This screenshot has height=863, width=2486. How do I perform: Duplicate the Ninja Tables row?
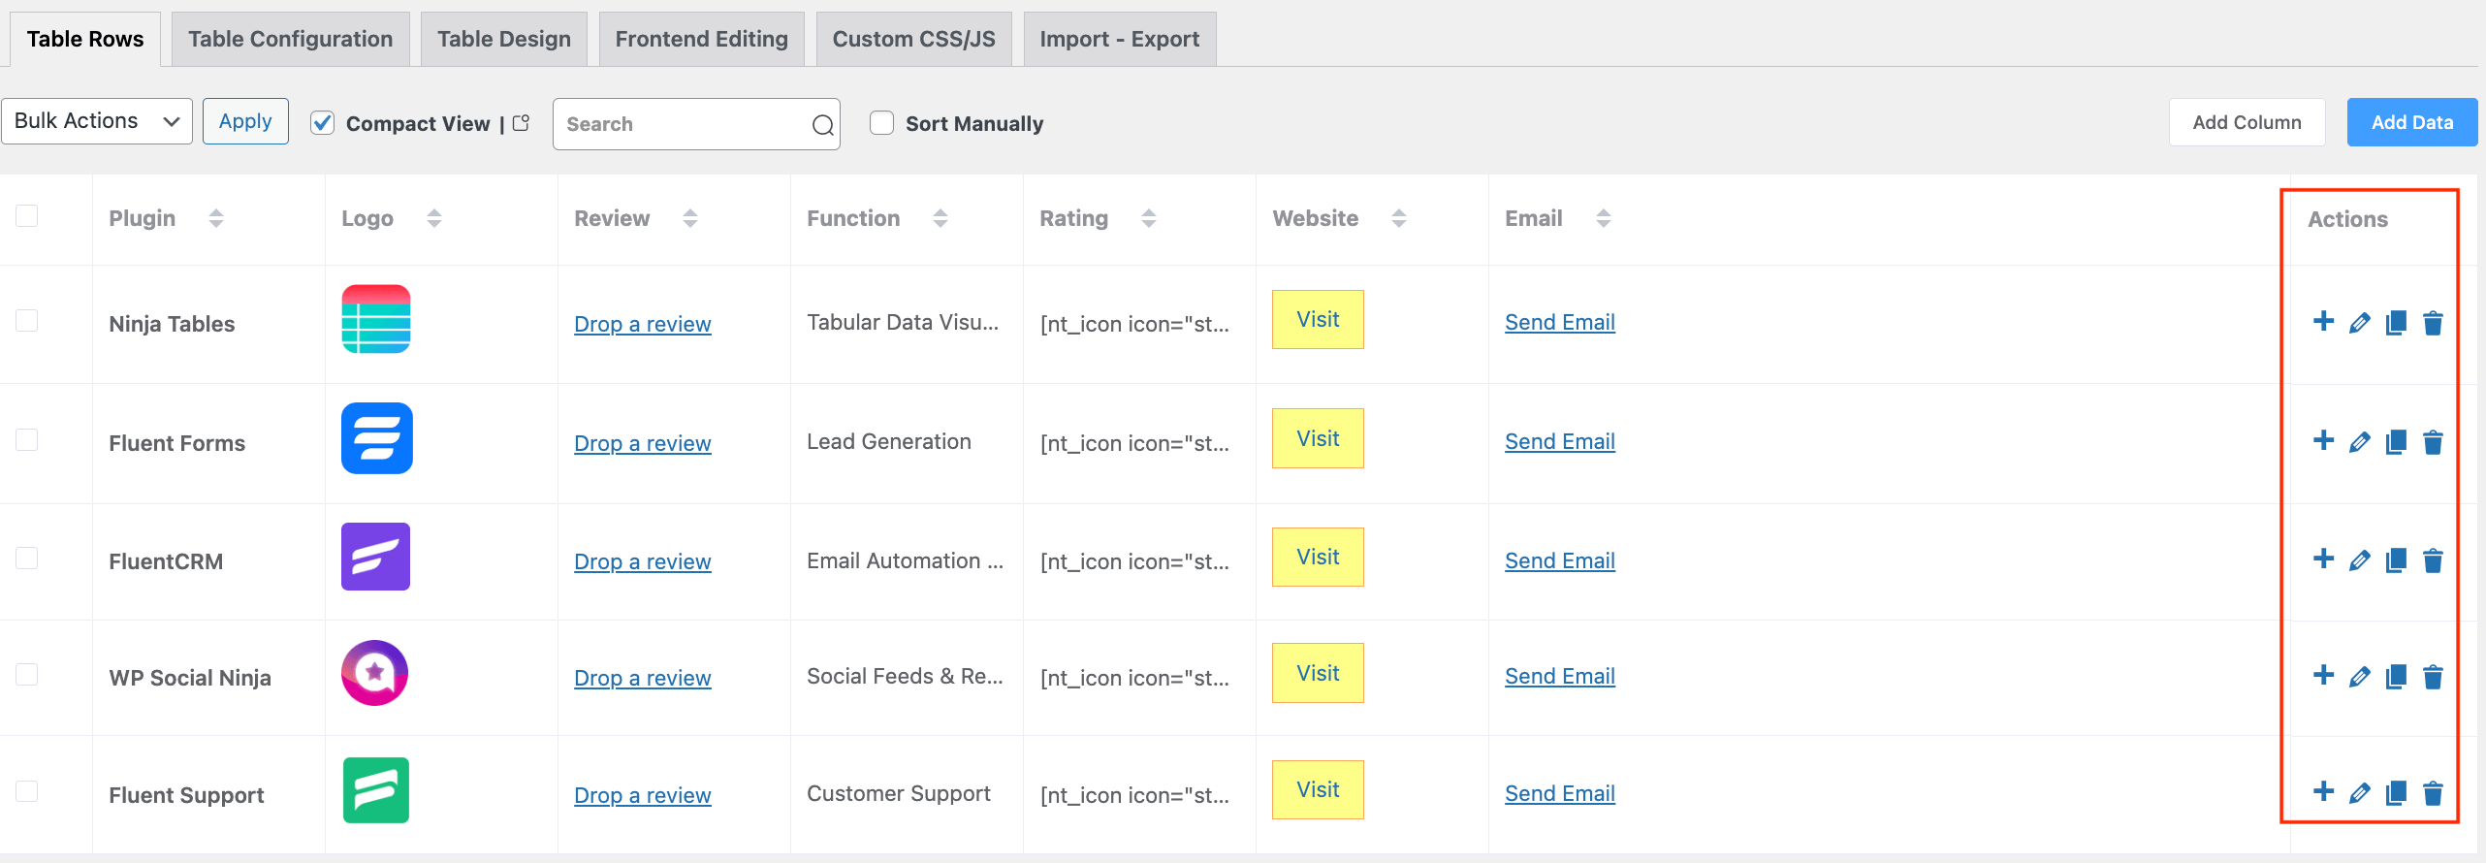tap(2396, 323)
